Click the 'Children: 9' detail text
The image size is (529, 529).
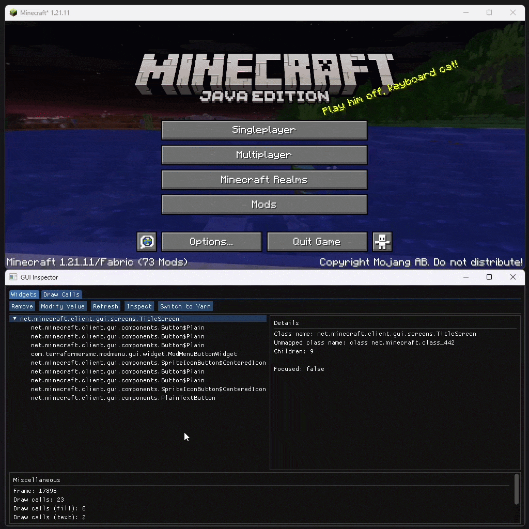[293, 351]
